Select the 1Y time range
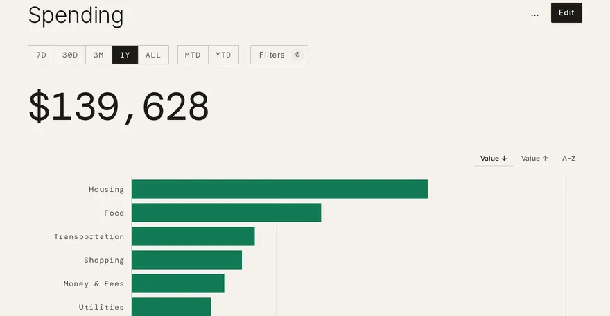610x316 pixels. pyautogui.click(x=125, y=55)
